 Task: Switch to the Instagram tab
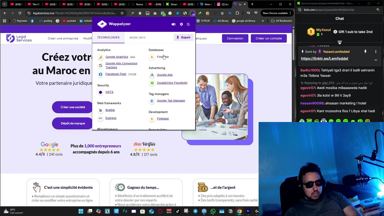[x=223, y=4]
